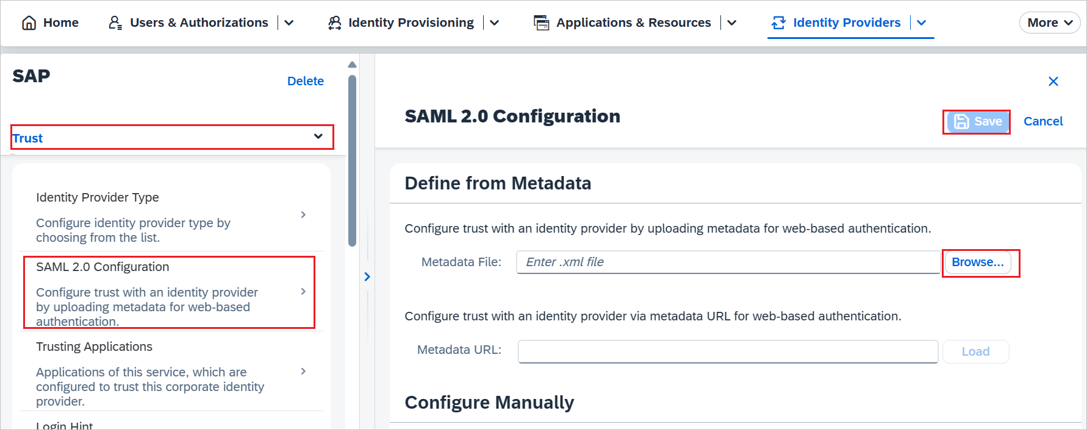This screenshot has height=430, width=1087.
Task: Click the Save button
Action: click(x=977, y=122)
